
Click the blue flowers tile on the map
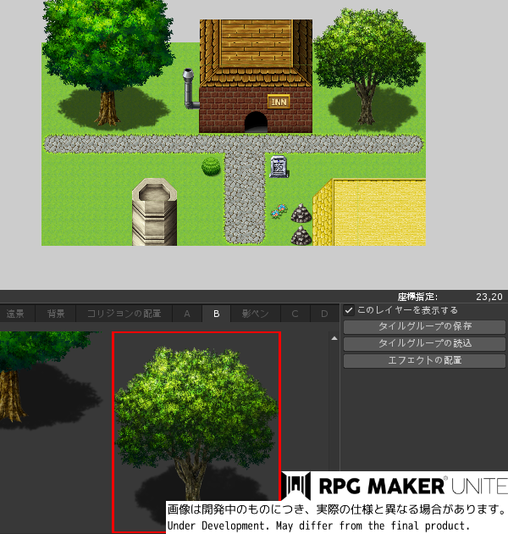tap(279, 211)
